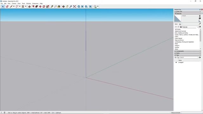Viewport: 203px width, 114px height.
Task: Choose the Eraser tool
Action: pos(7,6)
